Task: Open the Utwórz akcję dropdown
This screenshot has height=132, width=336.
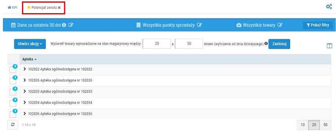Action: pyautogui.click(x=30, y=44)
